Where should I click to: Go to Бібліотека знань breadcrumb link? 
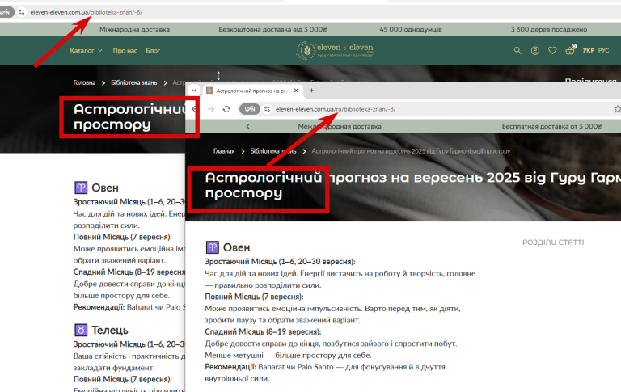click(134, 82)
